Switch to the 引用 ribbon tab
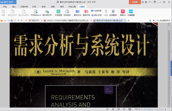The height and width of the screenshot is (111, 172). coord(34,7)
